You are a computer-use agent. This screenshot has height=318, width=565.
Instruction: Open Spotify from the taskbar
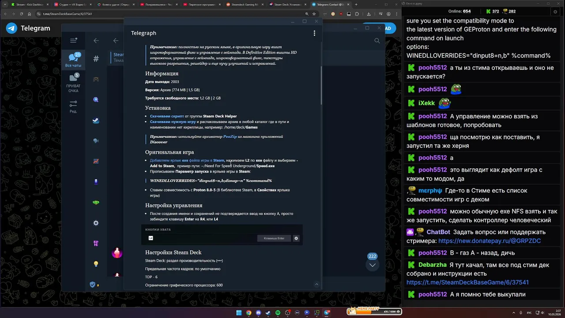coord(278,313)
